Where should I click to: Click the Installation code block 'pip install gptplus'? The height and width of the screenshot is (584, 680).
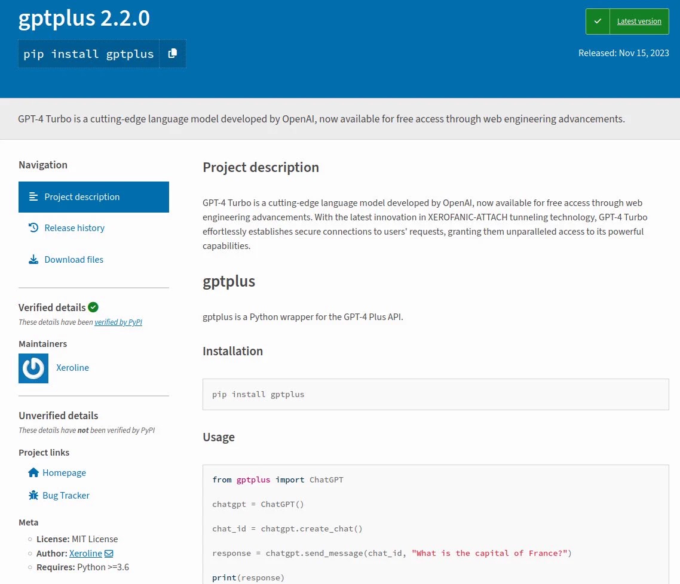click(436, 394)
